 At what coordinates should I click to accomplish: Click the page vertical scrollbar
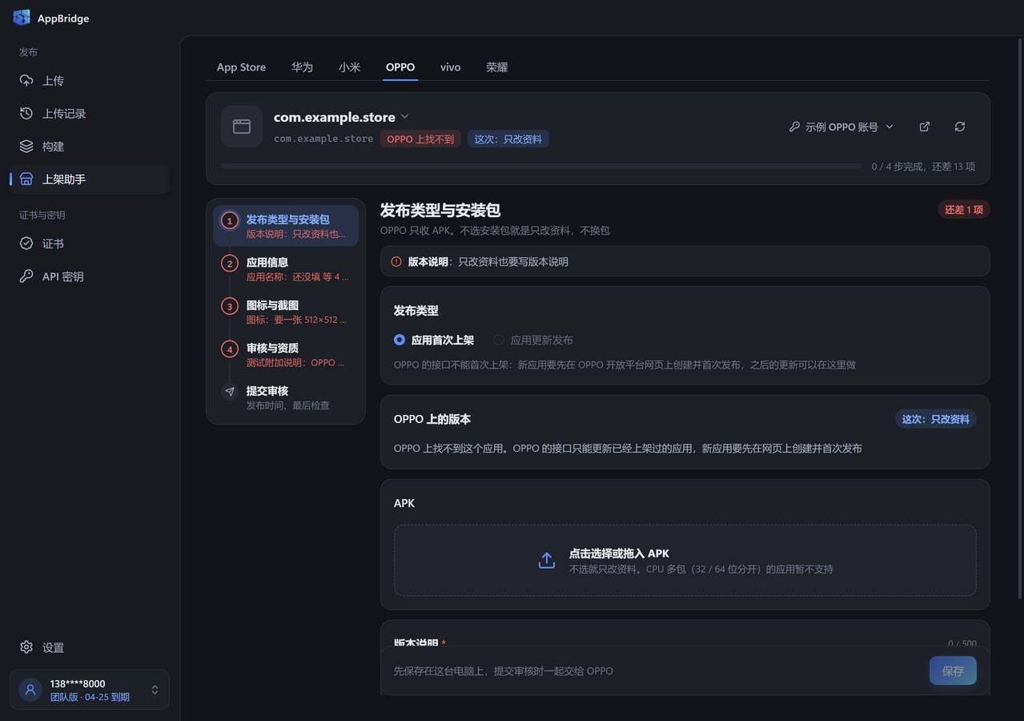(1019, 320)
